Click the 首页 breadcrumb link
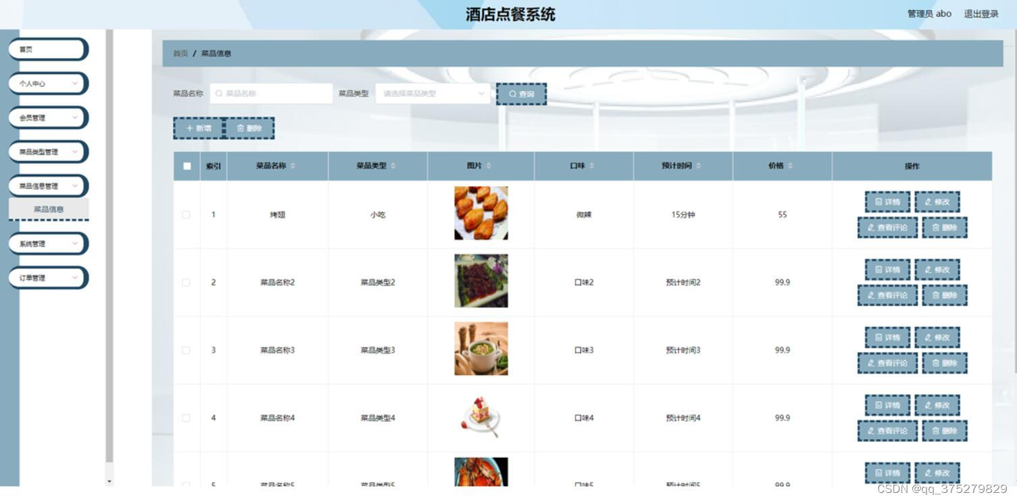 point(180,52)
